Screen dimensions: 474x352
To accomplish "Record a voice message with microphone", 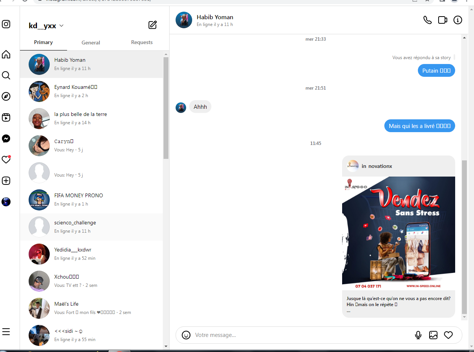I will 418,335.
